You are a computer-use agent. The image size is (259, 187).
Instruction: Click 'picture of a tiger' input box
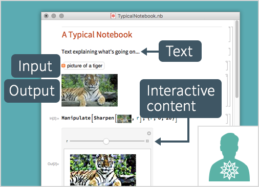point(83,66)
